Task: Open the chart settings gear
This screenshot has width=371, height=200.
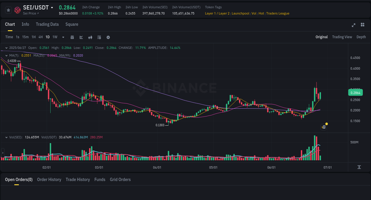Action: coord(108,37)
